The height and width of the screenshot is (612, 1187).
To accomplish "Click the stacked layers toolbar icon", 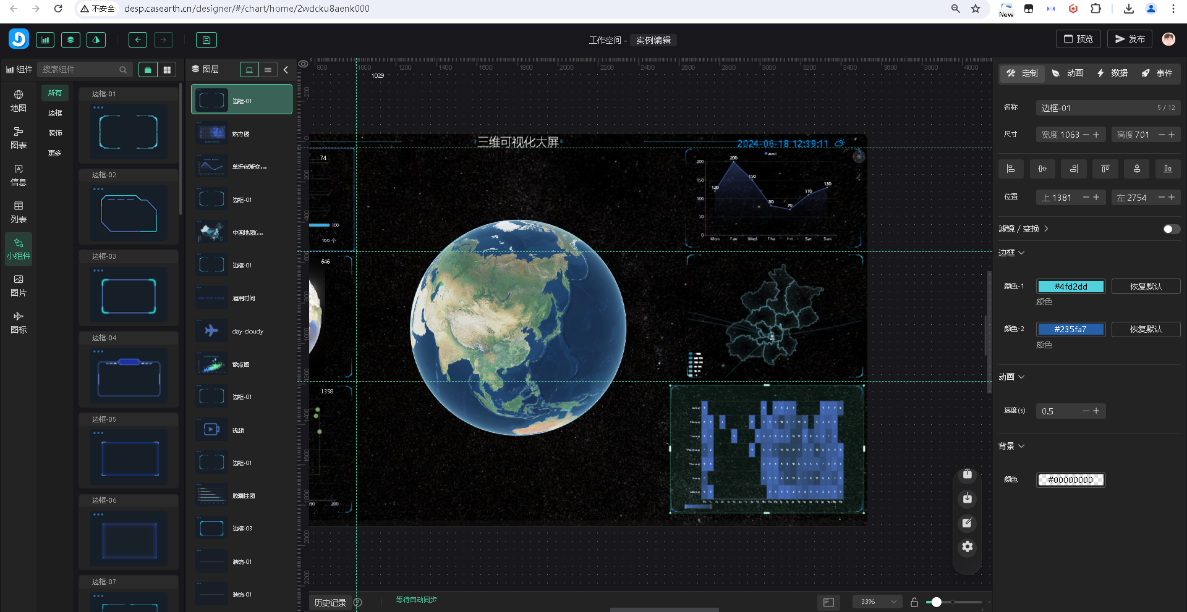I will pyautogui.click(x=70, y=40).
